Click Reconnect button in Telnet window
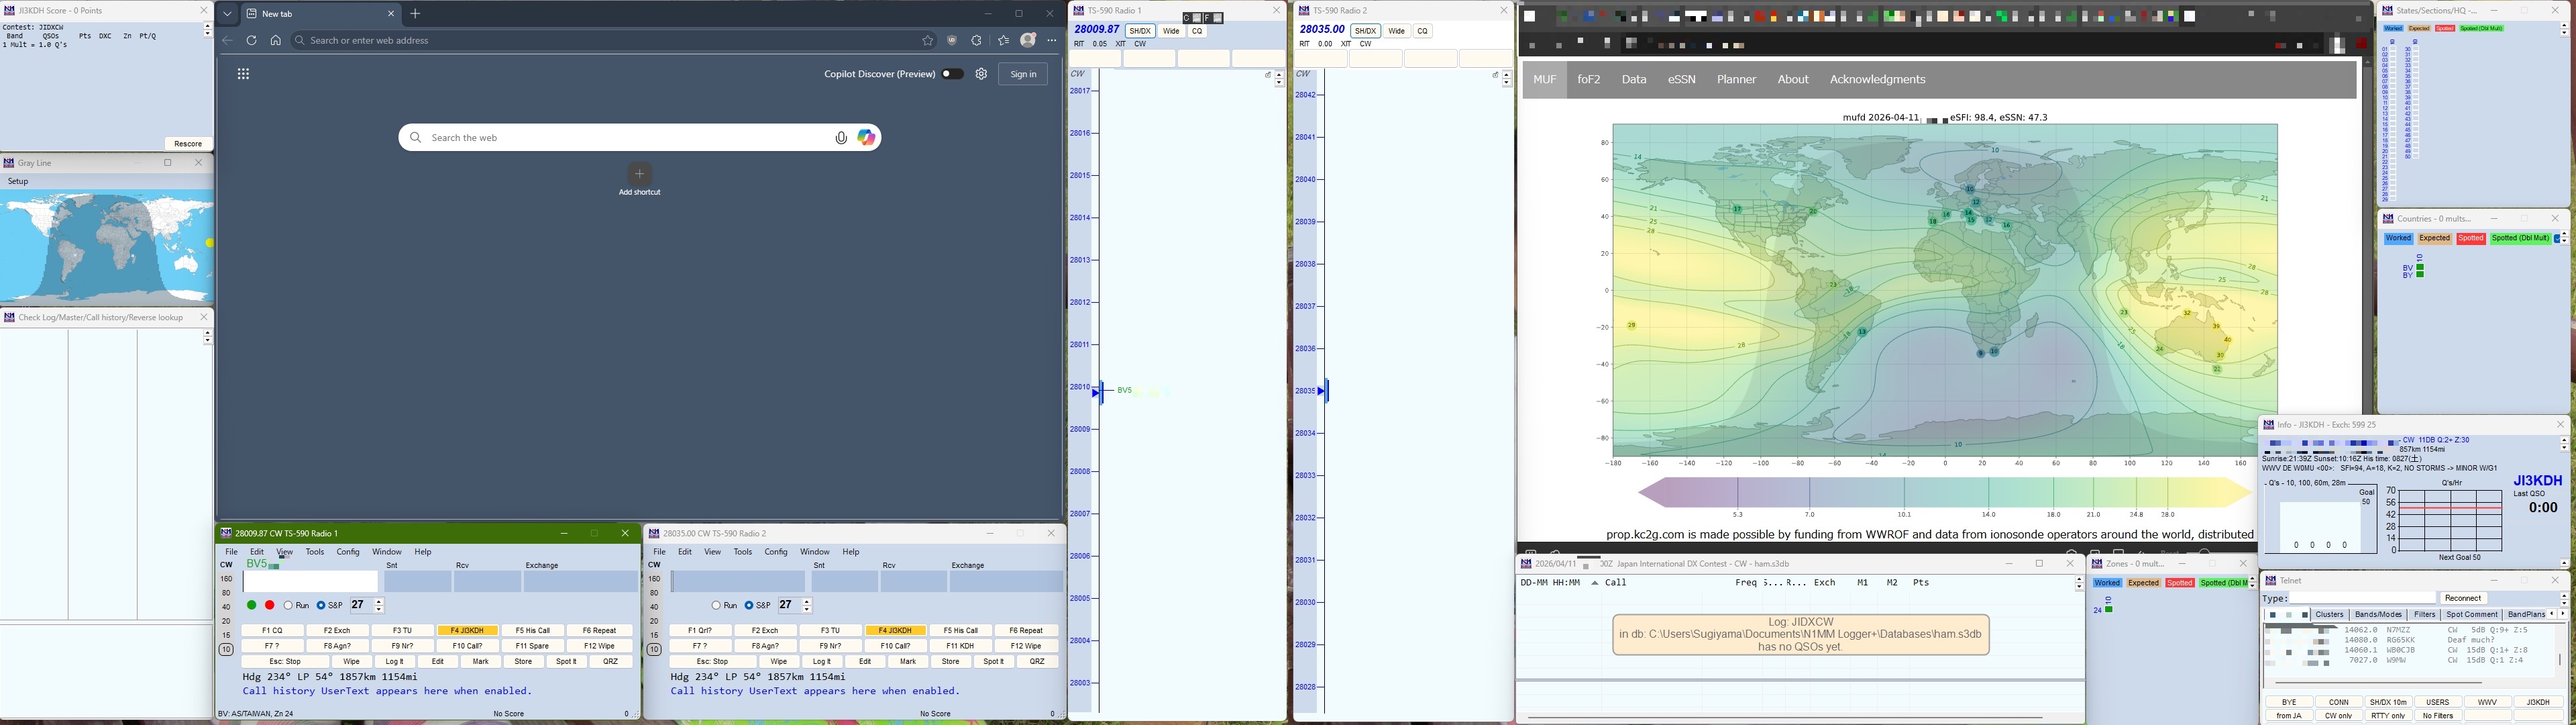This screenshot has width=2576, height=725. (2462, 598)
